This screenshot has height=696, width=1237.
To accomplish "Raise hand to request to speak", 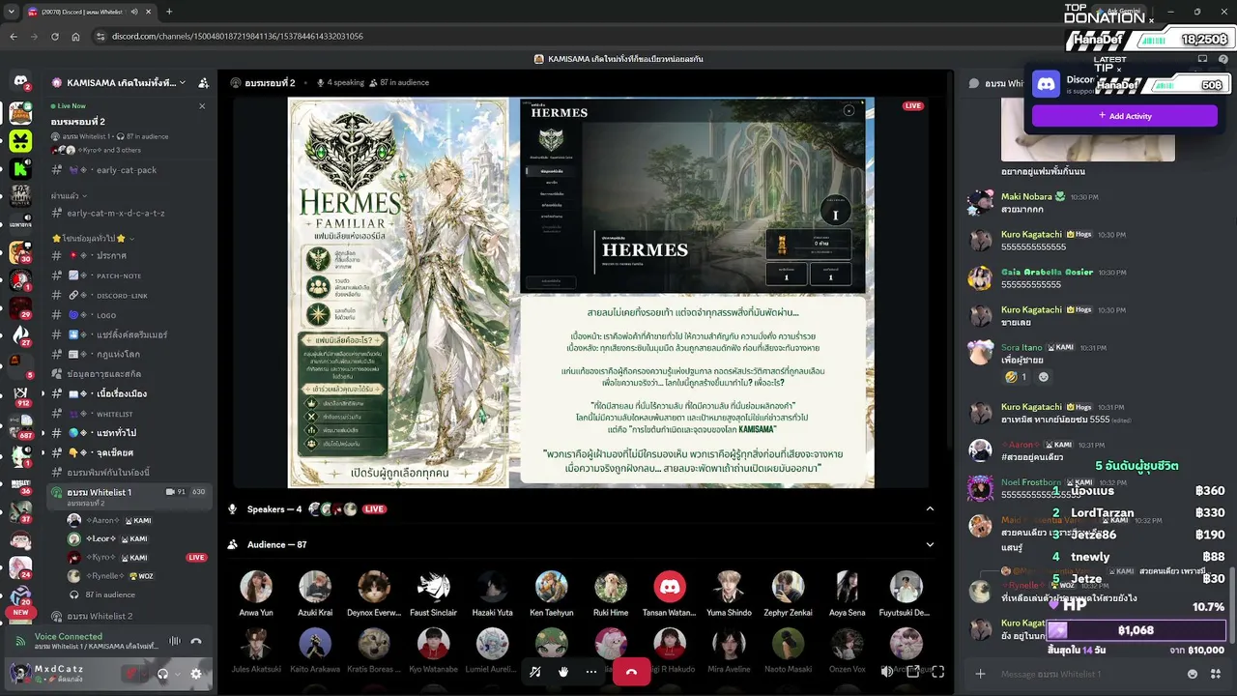I will pyautogui.click(x=563, y=672).
